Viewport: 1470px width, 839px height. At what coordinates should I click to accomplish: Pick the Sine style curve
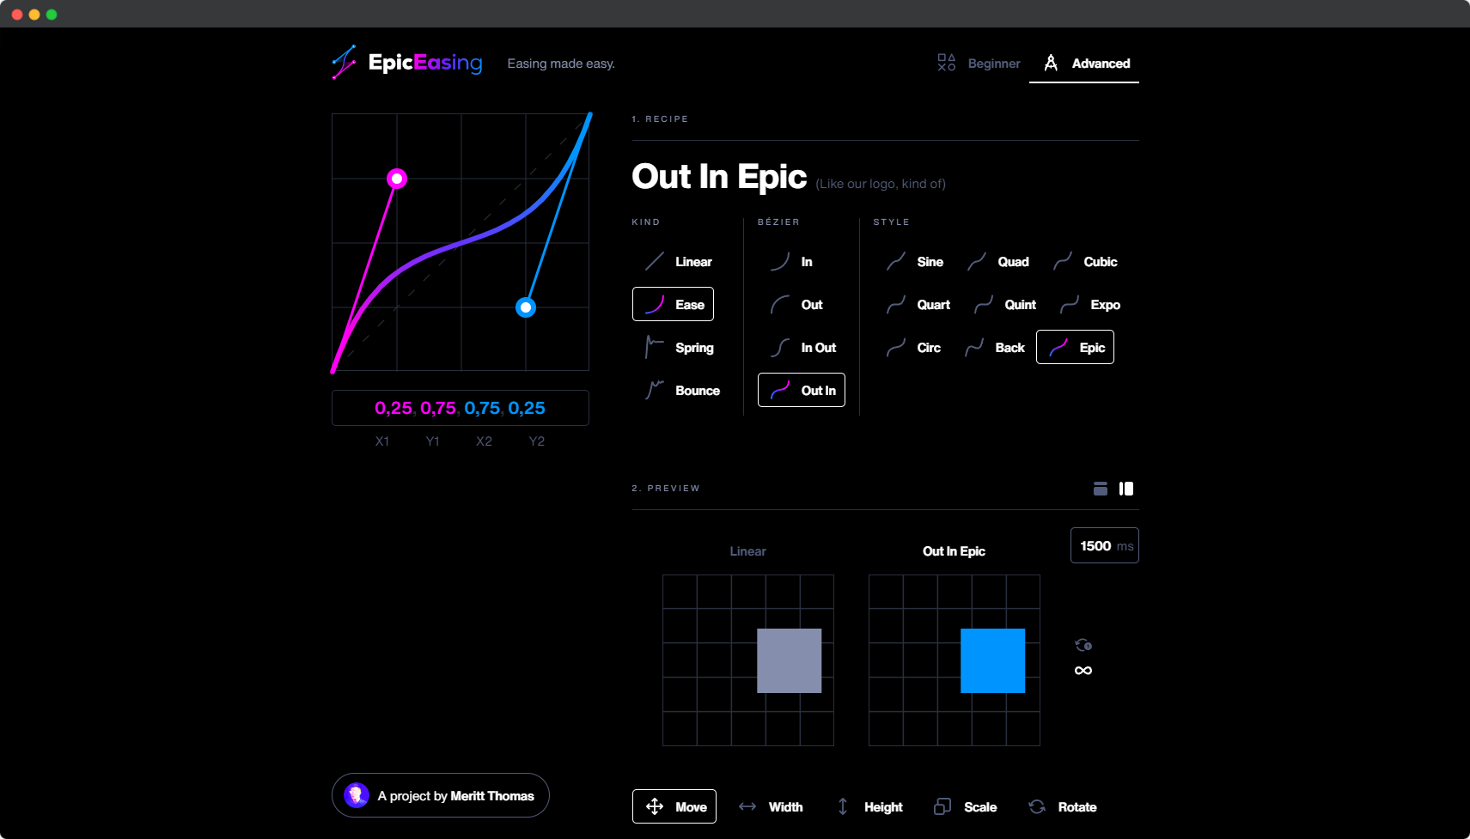pyautogui.click(x=914, y=262)
